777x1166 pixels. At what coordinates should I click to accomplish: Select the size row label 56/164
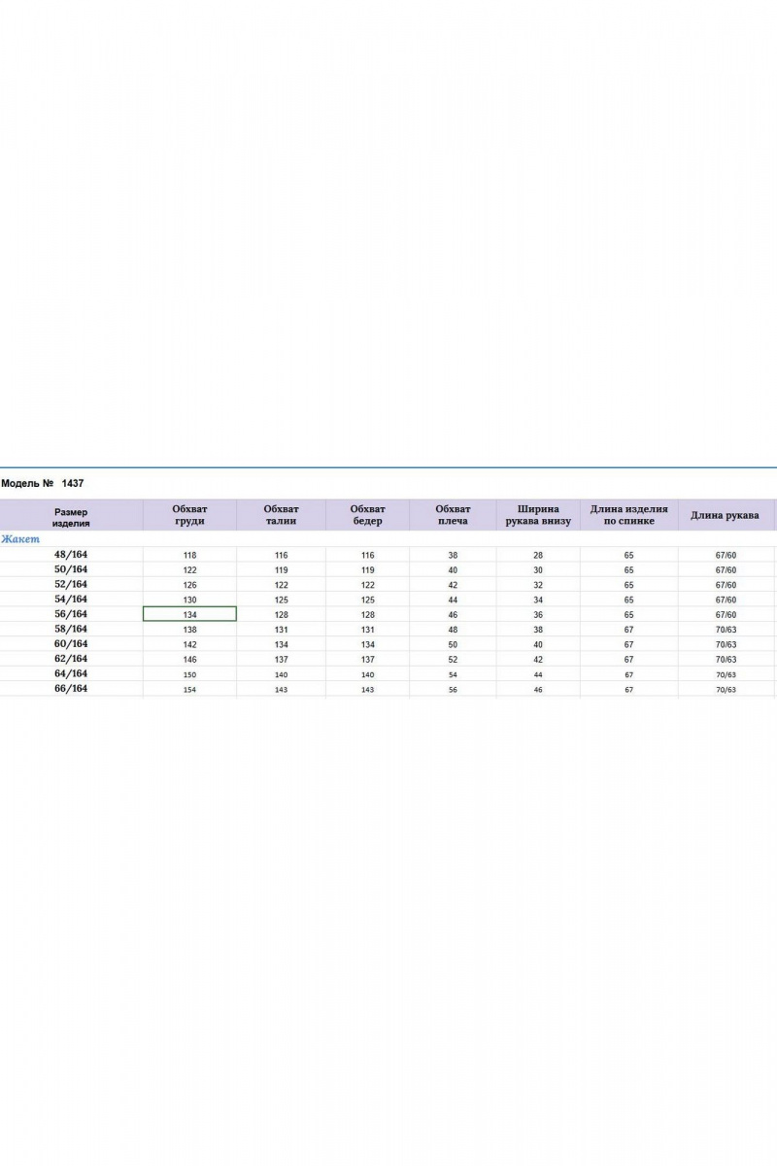71,614
